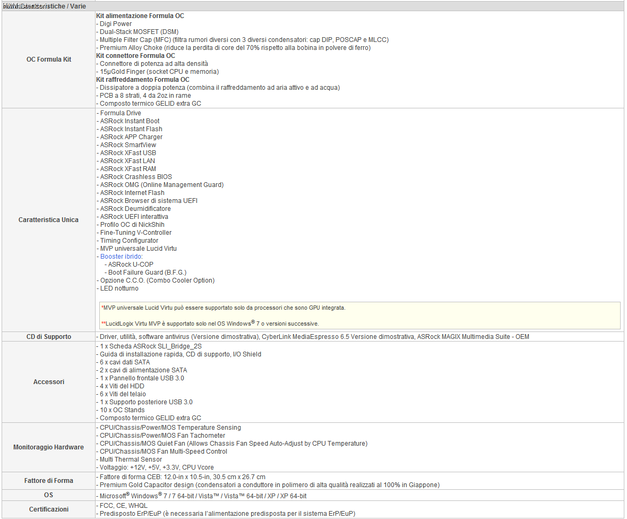Click "2 x cavi di alimentazione SATA"
Image resolution: width=627 pixels, height=519 pixels.
[x=142, y=371]
